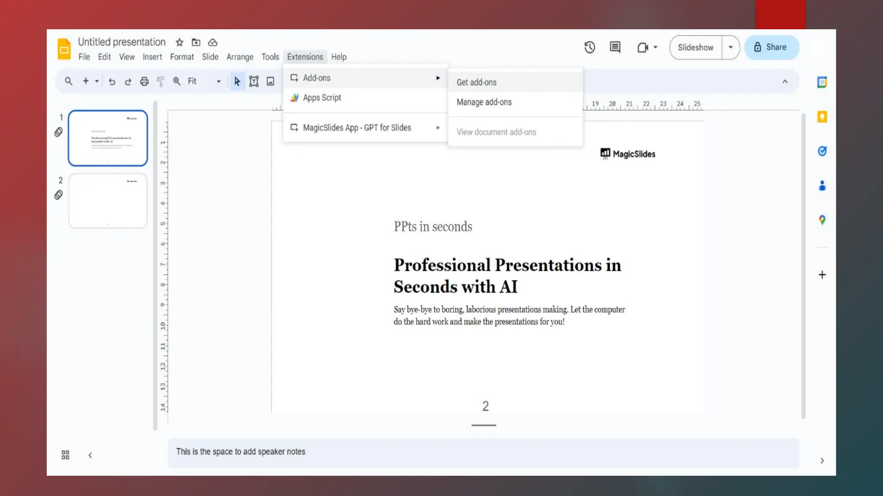Select the text box tool
The width and height of the screenshot is (883, 496).
[254, 81]
